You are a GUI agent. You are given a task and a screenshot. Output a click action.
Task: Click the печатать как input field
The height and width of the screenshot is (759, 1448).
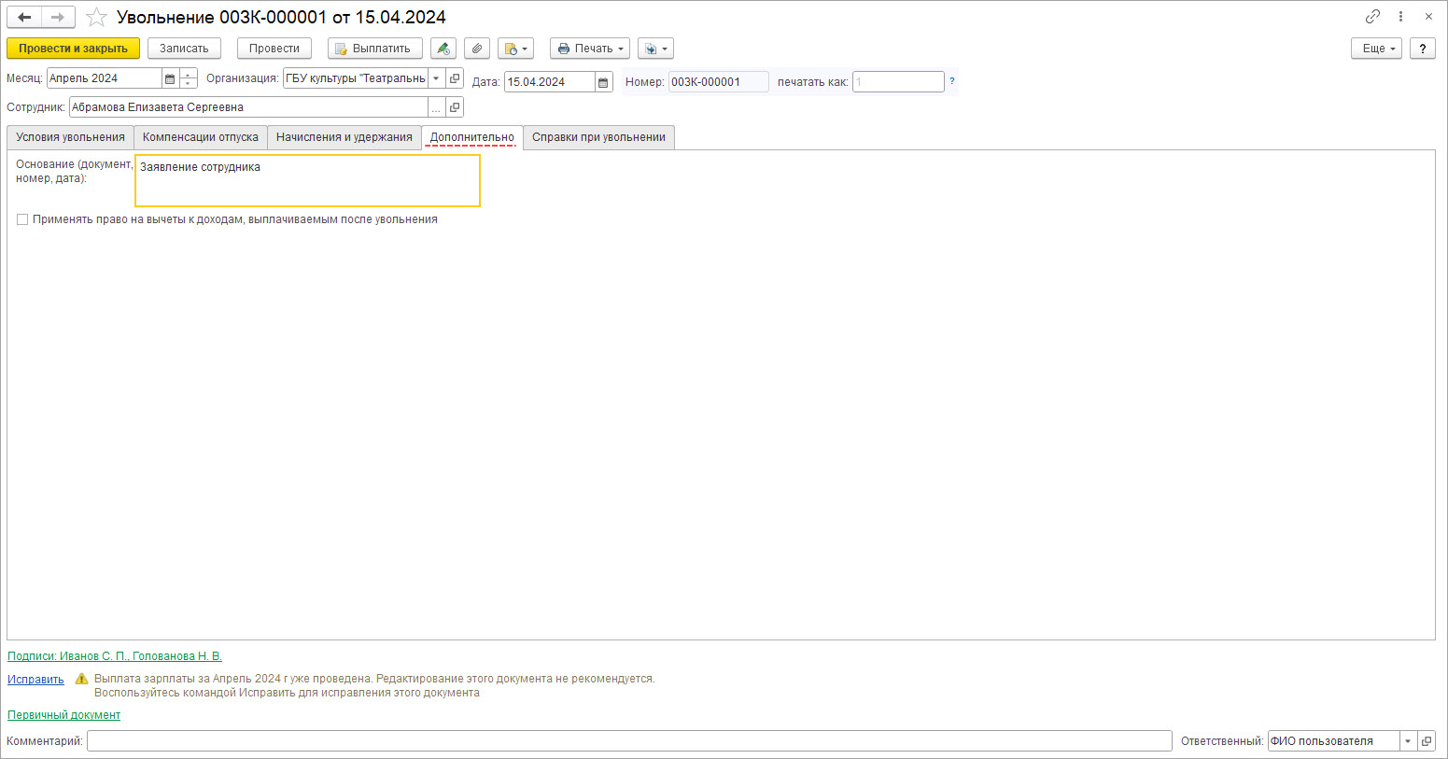898,82
